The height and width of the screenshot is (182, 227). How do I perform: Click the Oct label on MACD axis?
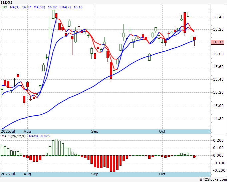[162, 174]
